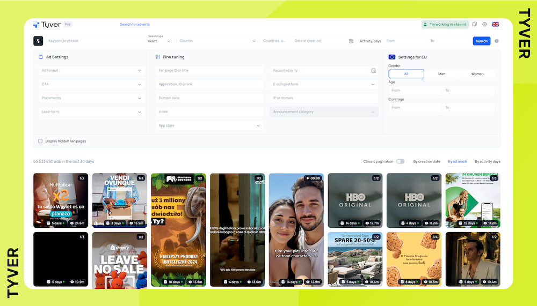537x306 pixels.
Task: Click the reset search icon beside Search
Action: pyautogui.click(x=497, y=41)
